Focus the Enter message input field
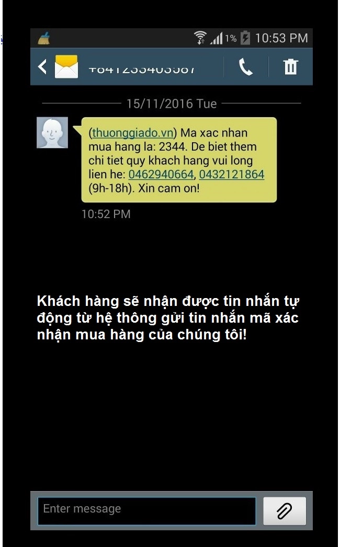This screenshot has height=547, width=340. click(146, 511)
